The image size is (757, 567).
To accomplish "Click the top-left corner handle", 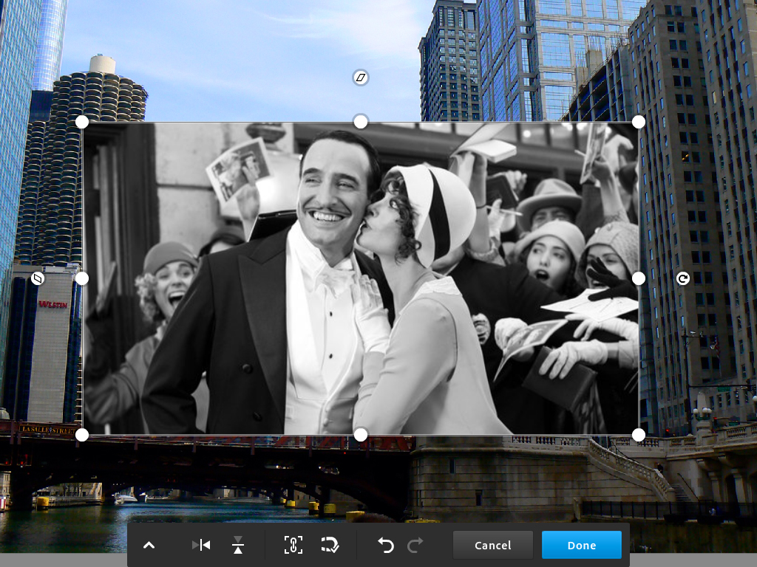I will tap(82, 122).
